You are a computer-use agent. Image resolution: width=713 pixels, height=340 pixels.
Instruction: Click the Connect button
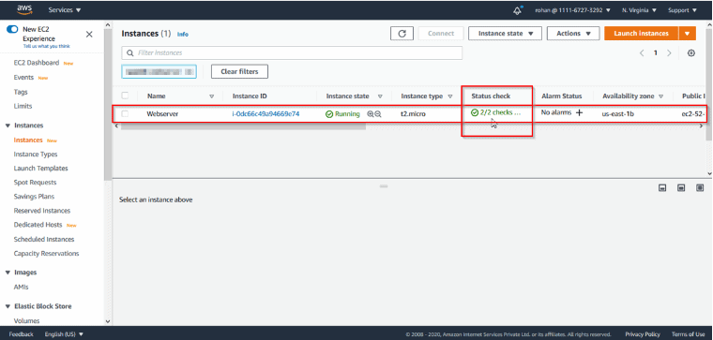(441, 33)
